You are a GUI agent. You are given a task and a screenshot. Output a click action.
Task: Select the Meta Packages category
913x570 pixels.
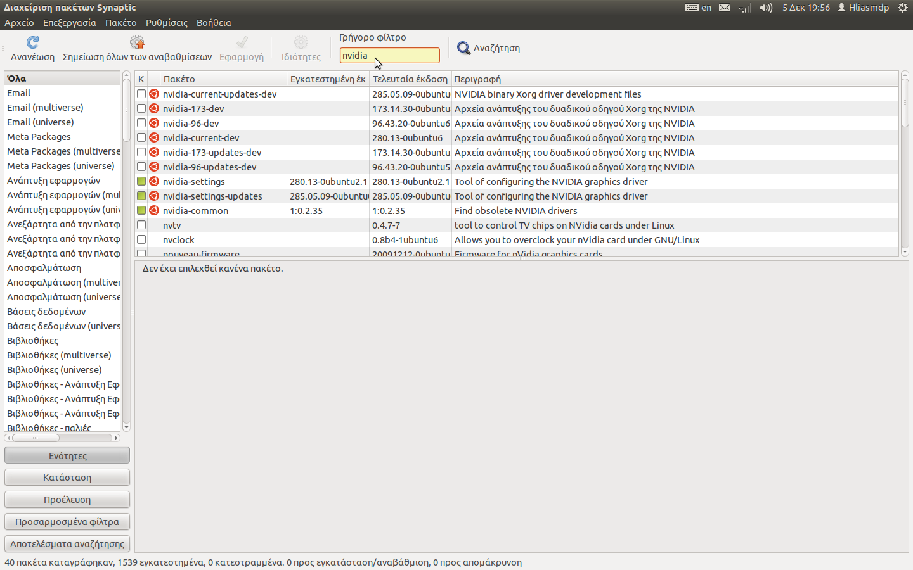click(x=62, y=137)
